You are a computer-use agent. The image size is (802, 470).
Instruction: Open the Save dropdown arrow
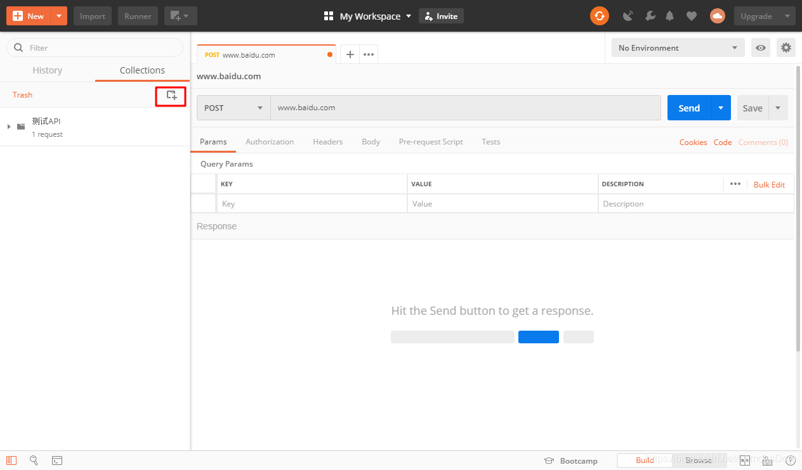point(779,108)
